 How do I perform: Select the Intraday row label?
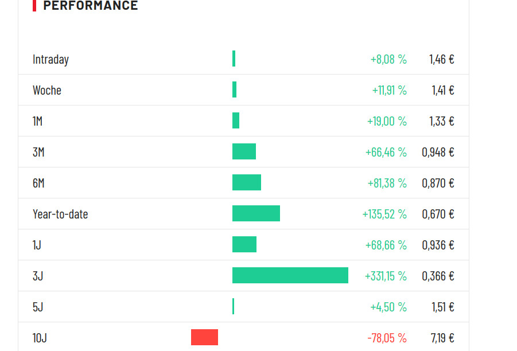(50, 60)
